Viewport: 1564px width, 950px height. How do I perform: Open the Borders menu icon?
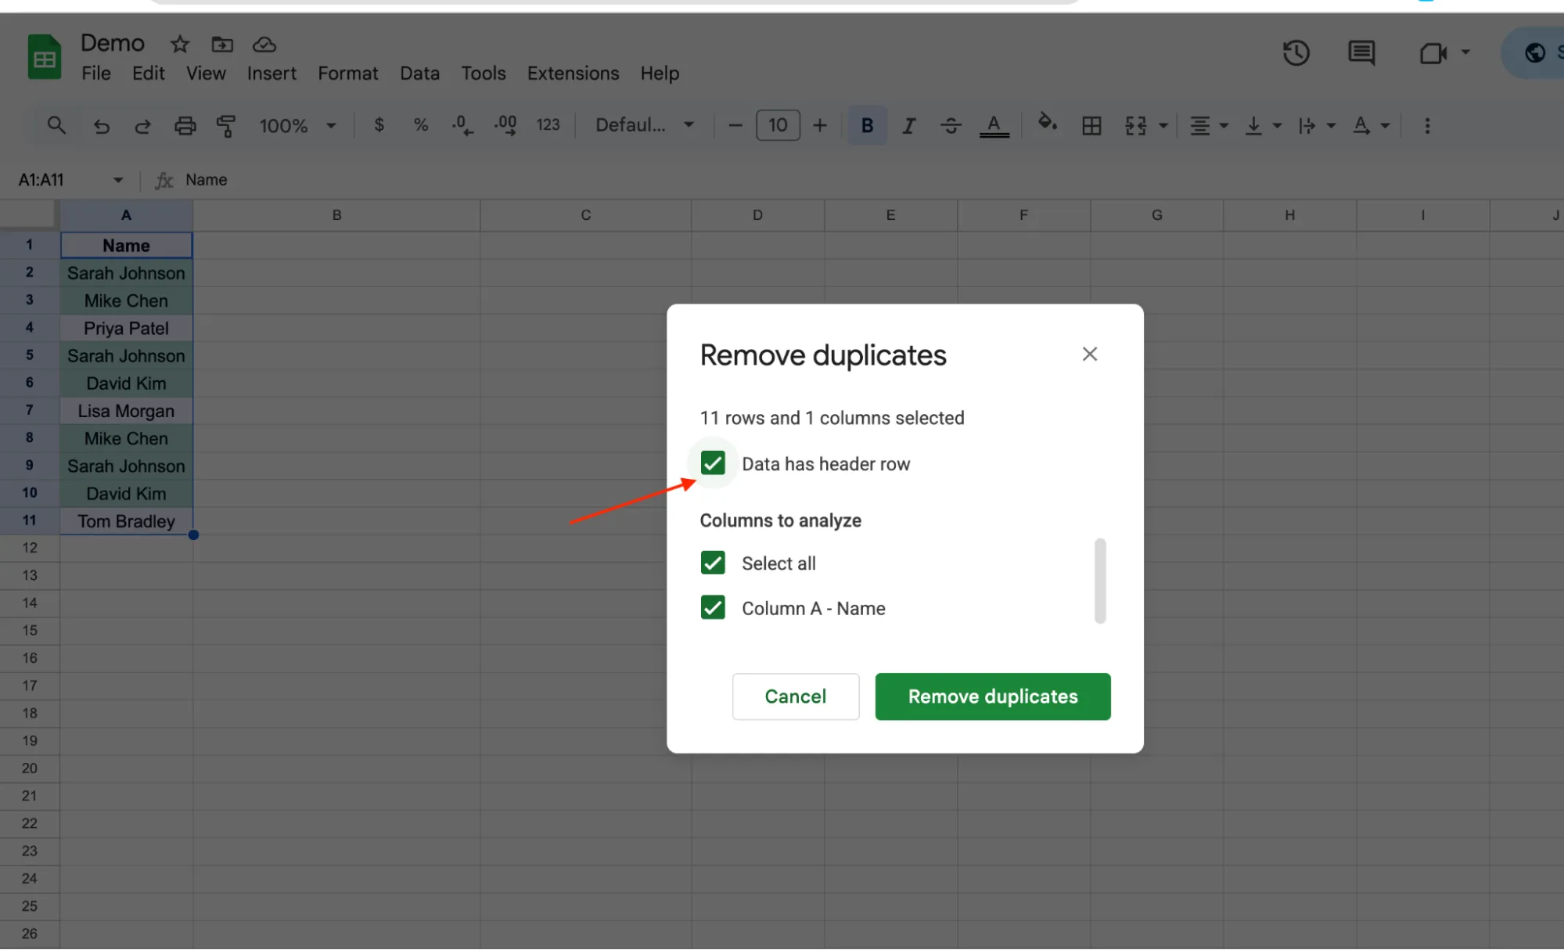pyautogui.click(x=1092, y=125)
